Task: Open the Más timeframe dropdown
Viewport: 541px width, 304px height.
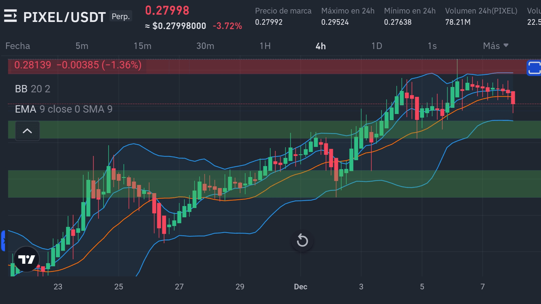Action: click(x=495, y=46)
